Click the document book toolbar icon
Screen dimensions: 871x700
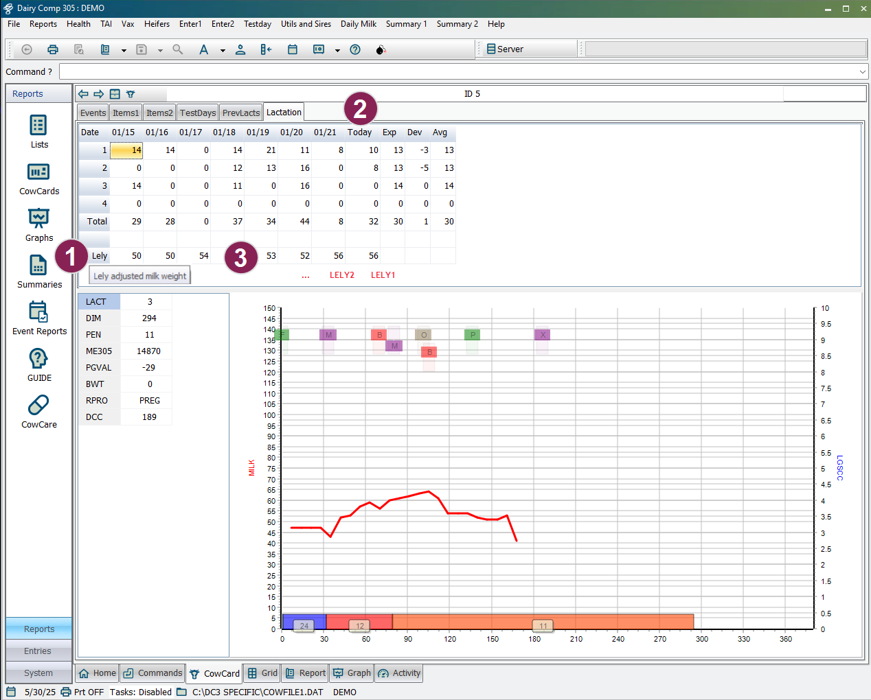(x=105, y=49)
